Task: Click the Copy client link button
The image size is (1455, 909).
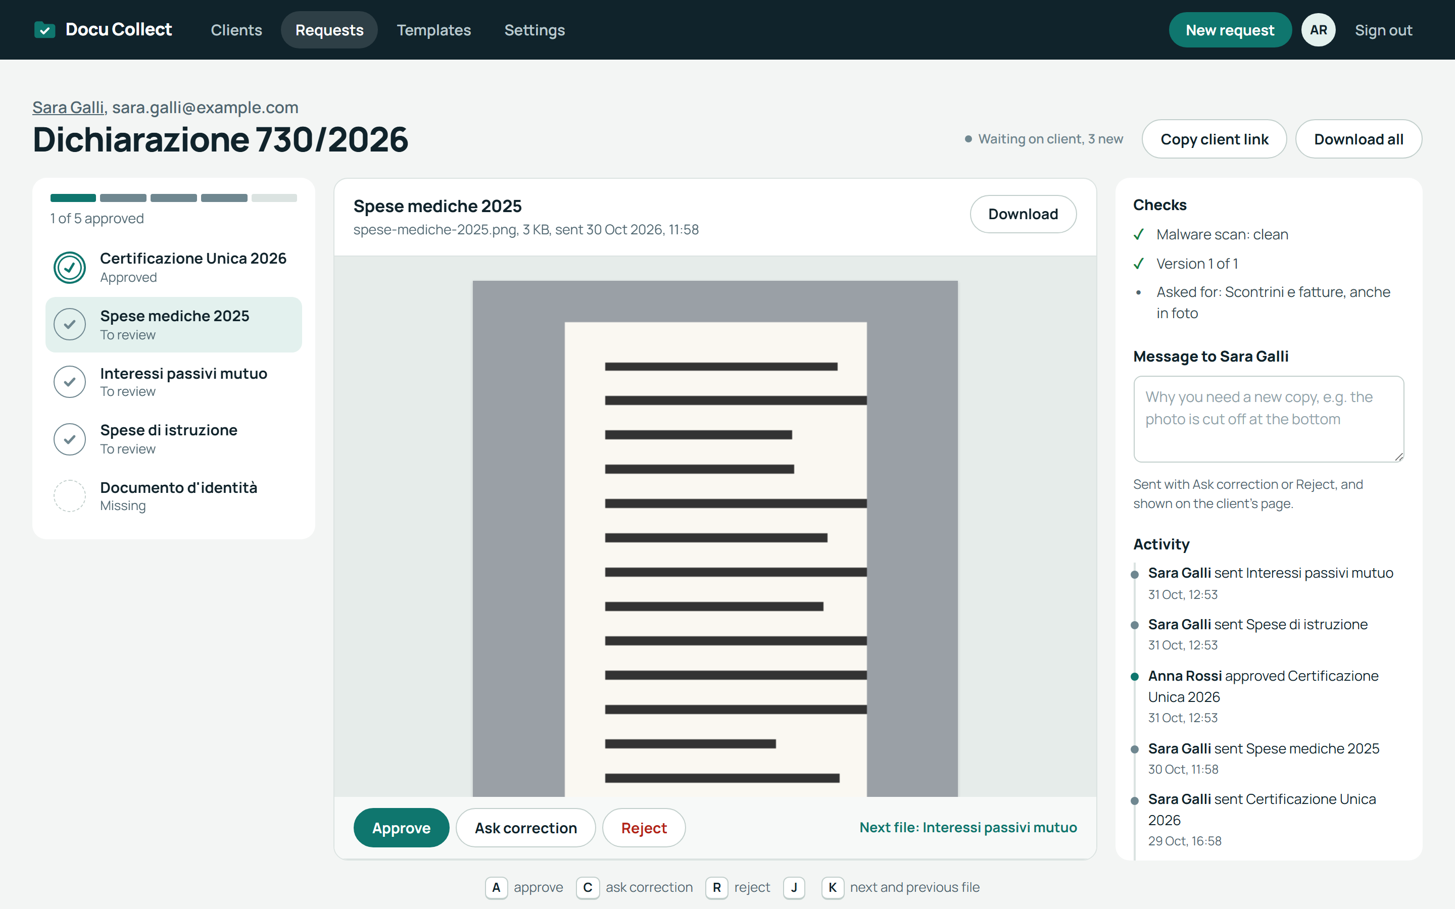Action: coord(1214,139)
